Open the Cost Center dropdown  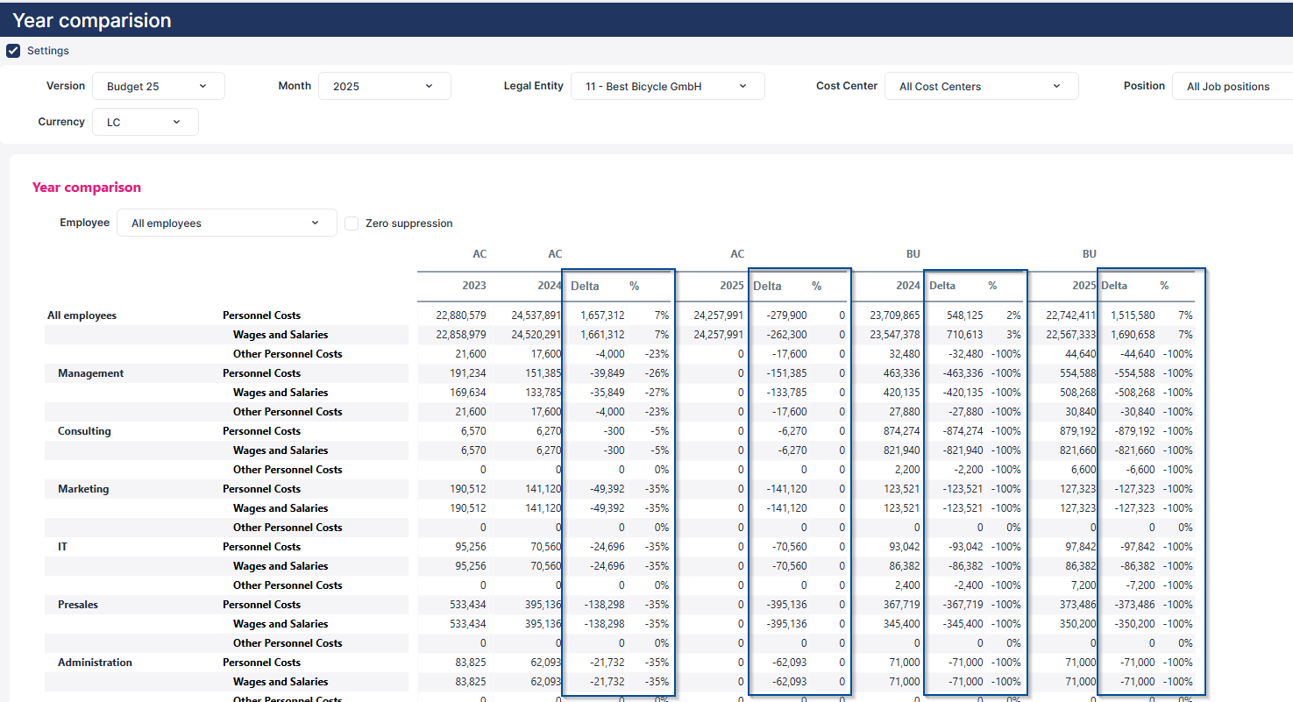[x=981, y=87]
